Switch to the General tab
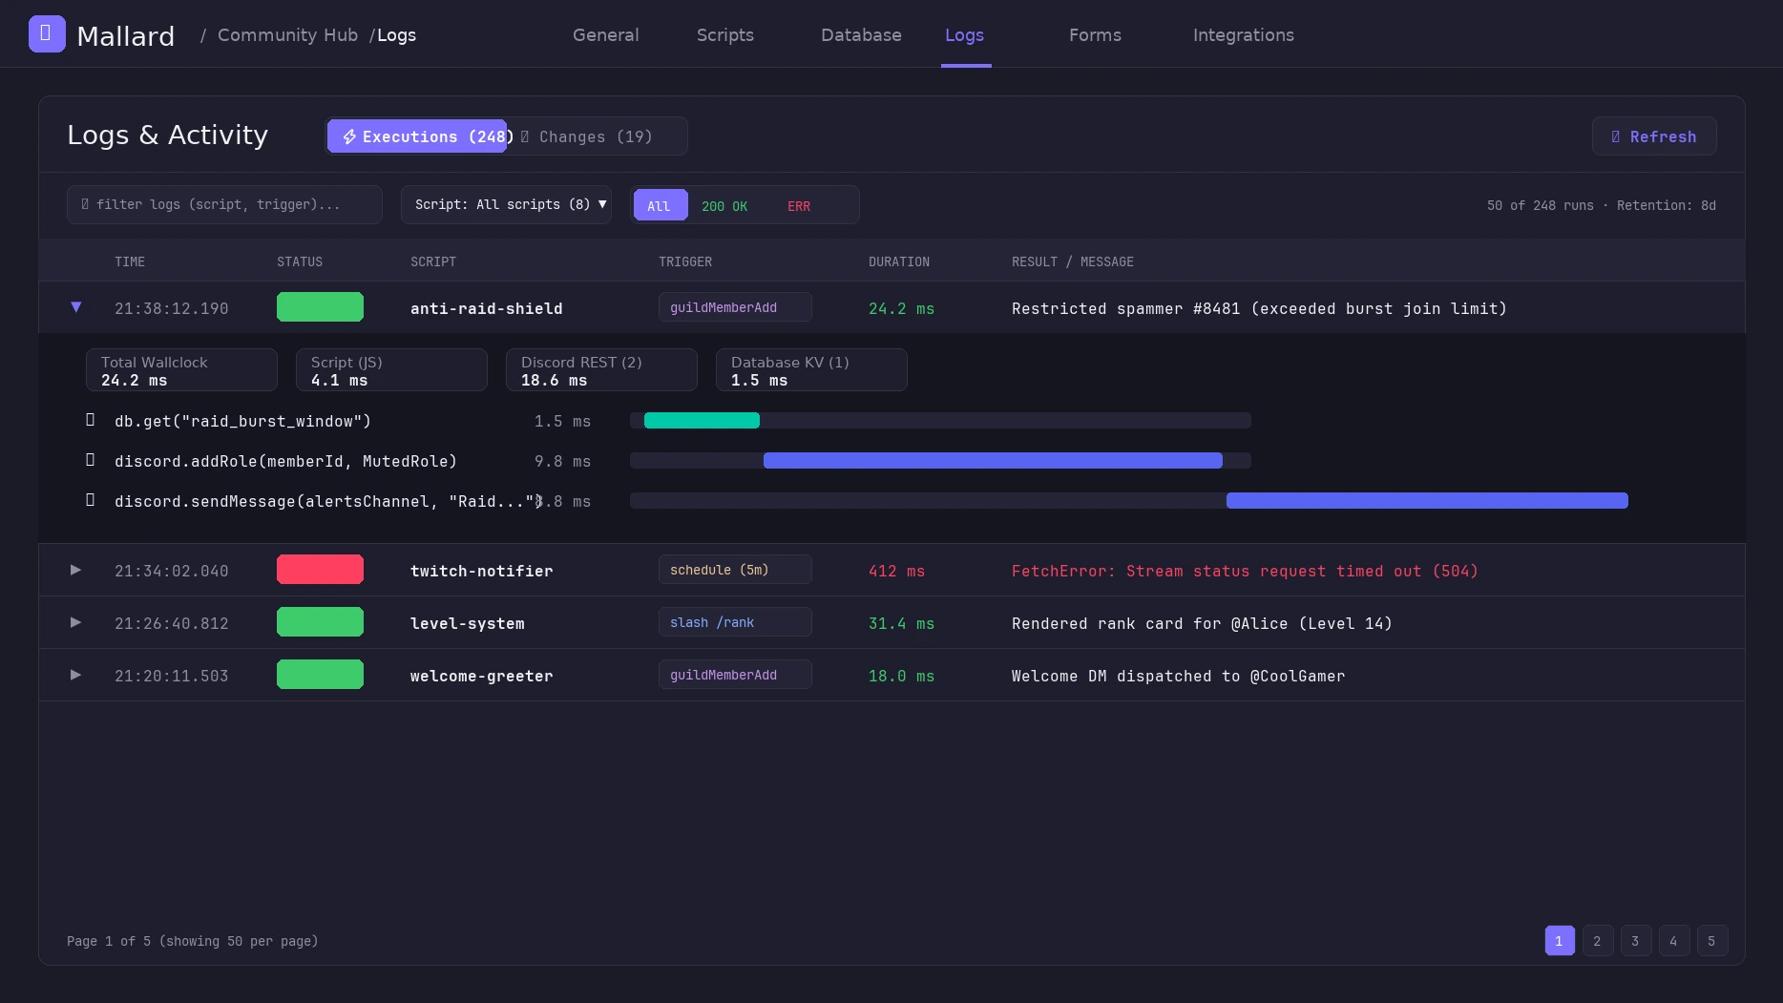Screen dimensions: 1783x1003 pos(605,35)
